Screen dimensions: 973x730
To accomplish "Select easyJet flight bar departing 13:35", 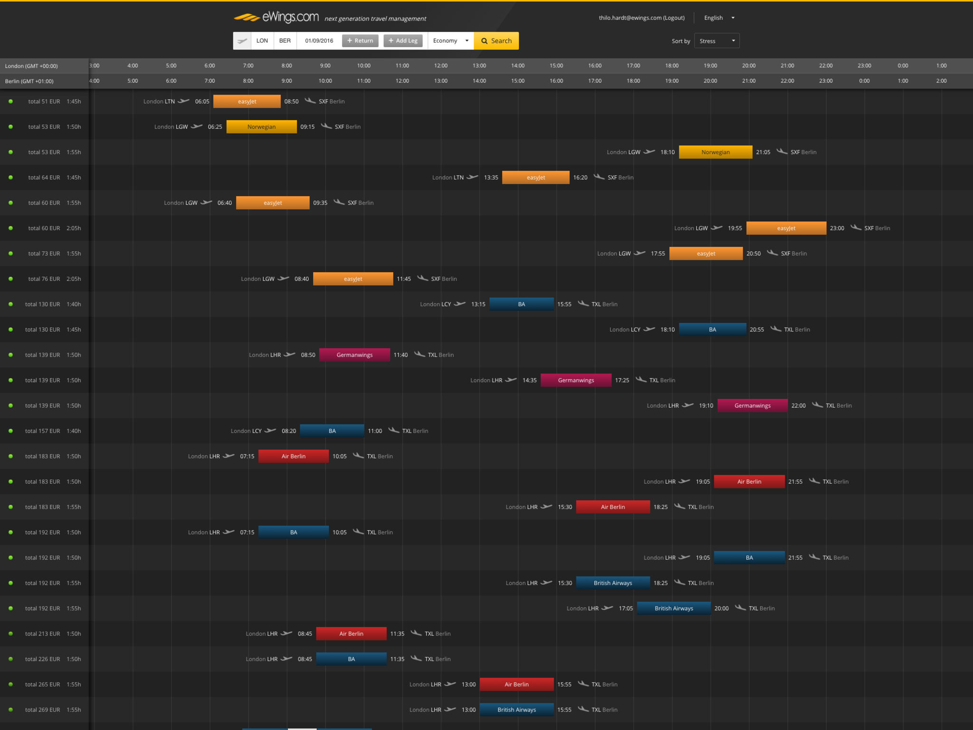I will (536, 177).
